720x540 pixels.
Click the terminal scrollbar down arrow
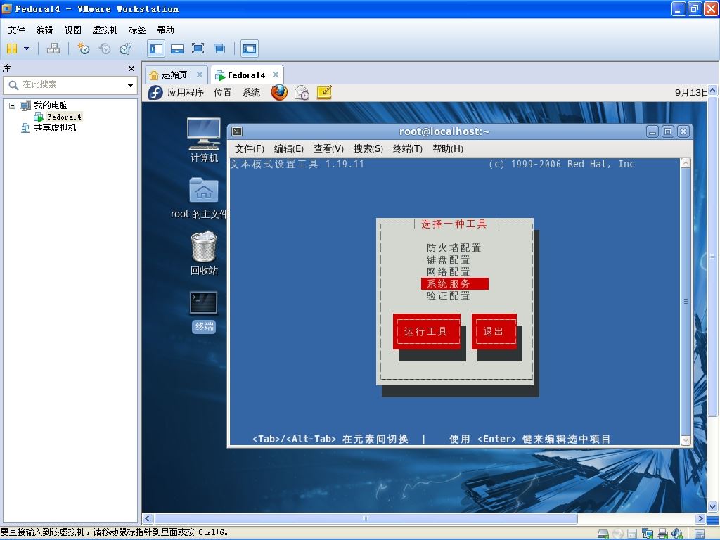click(686, 440)
